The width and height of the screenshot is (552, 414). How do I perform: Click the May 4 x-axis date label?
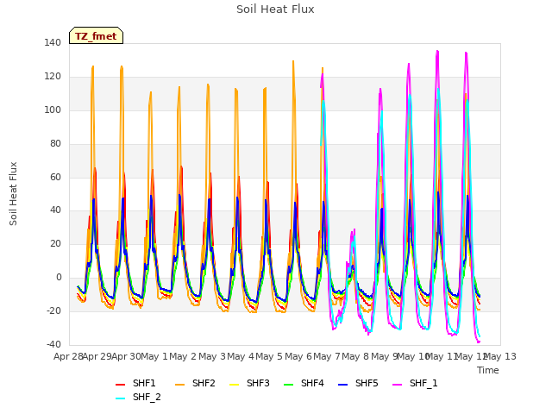(x=241, y=356)
